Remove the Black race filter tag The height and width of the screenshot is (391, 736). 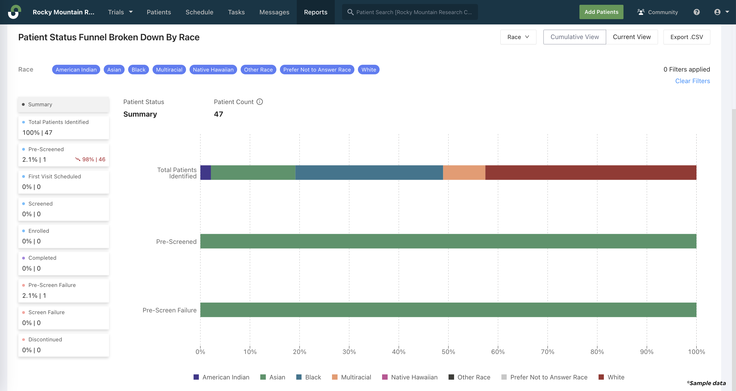138,70
